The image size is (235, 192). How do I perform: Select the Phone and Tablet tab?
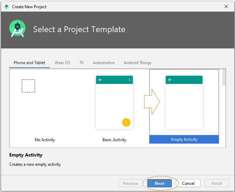pyautogui.click(x=29, y=63)
